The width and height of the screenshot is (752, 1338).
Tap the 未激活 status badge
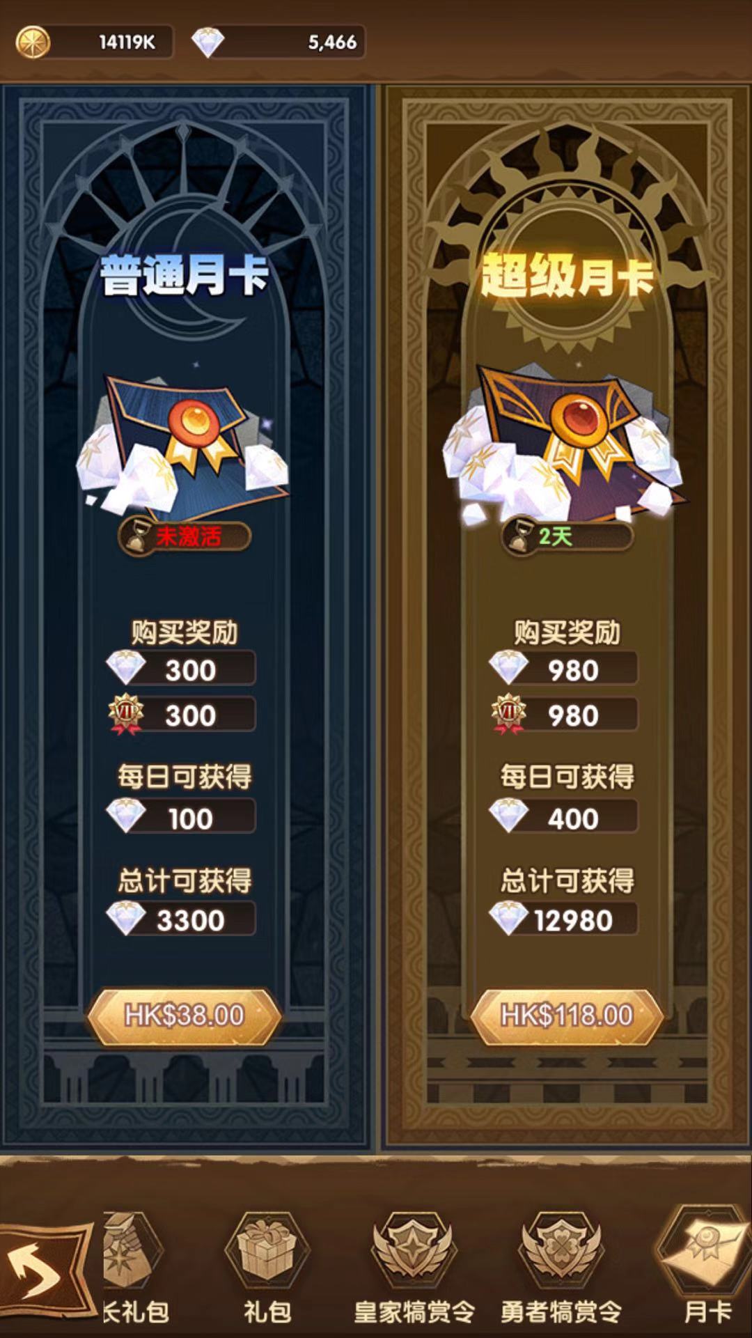[185, 536]
